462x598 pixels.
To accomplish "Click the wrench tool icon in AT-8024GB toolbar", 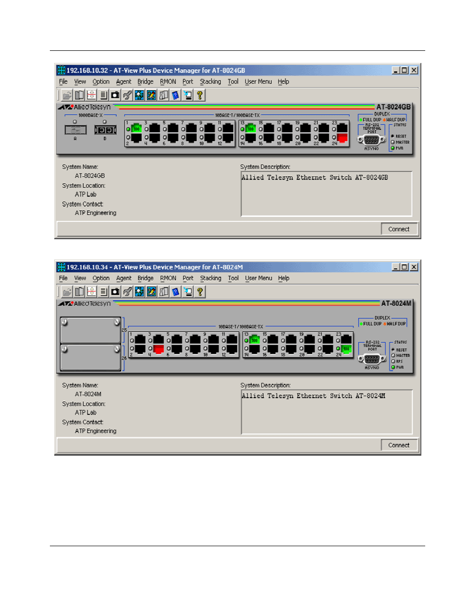I will (x=127, y=95).
